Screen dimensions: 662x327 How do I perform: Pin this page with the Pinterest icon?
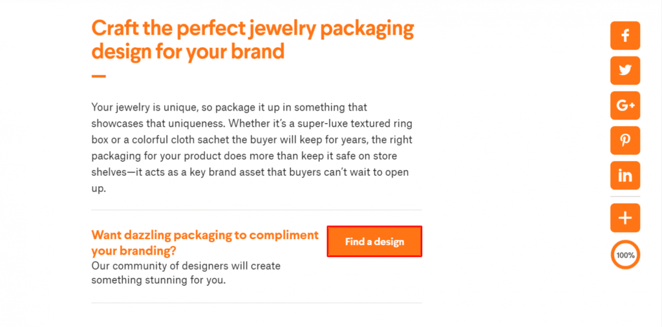point(625,140)
